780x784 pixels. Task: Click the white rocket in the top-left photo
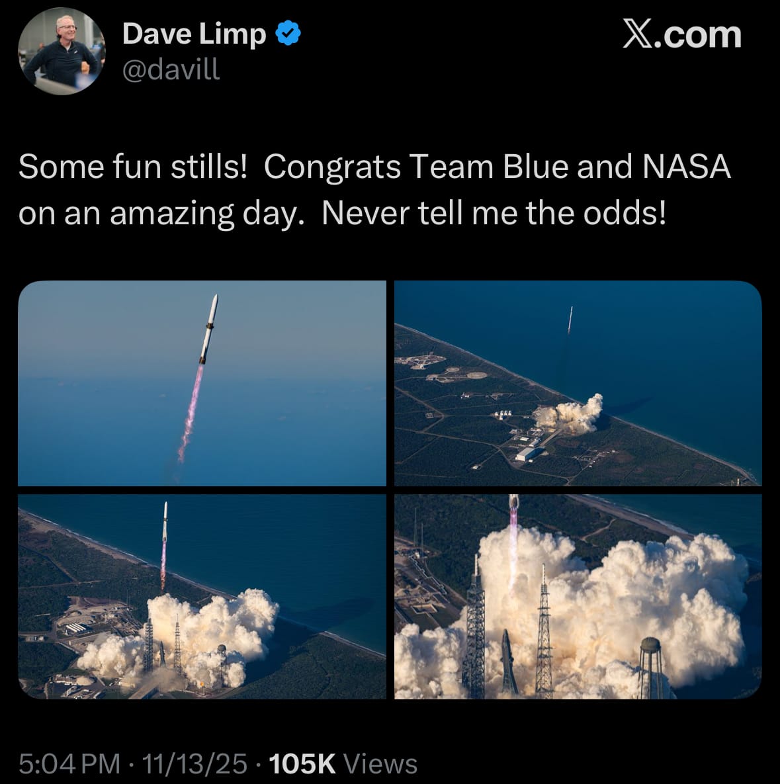pyautogui.click(x=209, y=329)
